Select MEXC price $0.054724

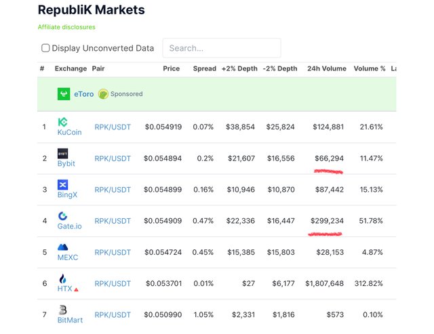163,252
